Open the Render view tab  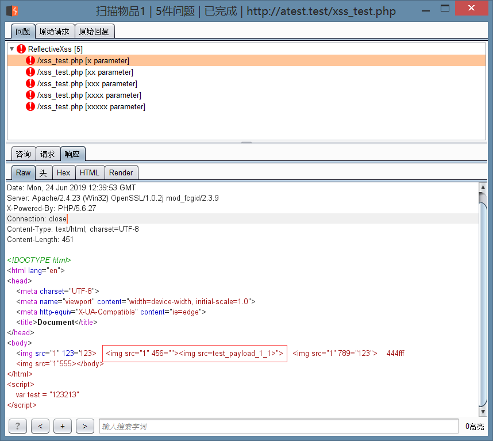pos(121,172)
